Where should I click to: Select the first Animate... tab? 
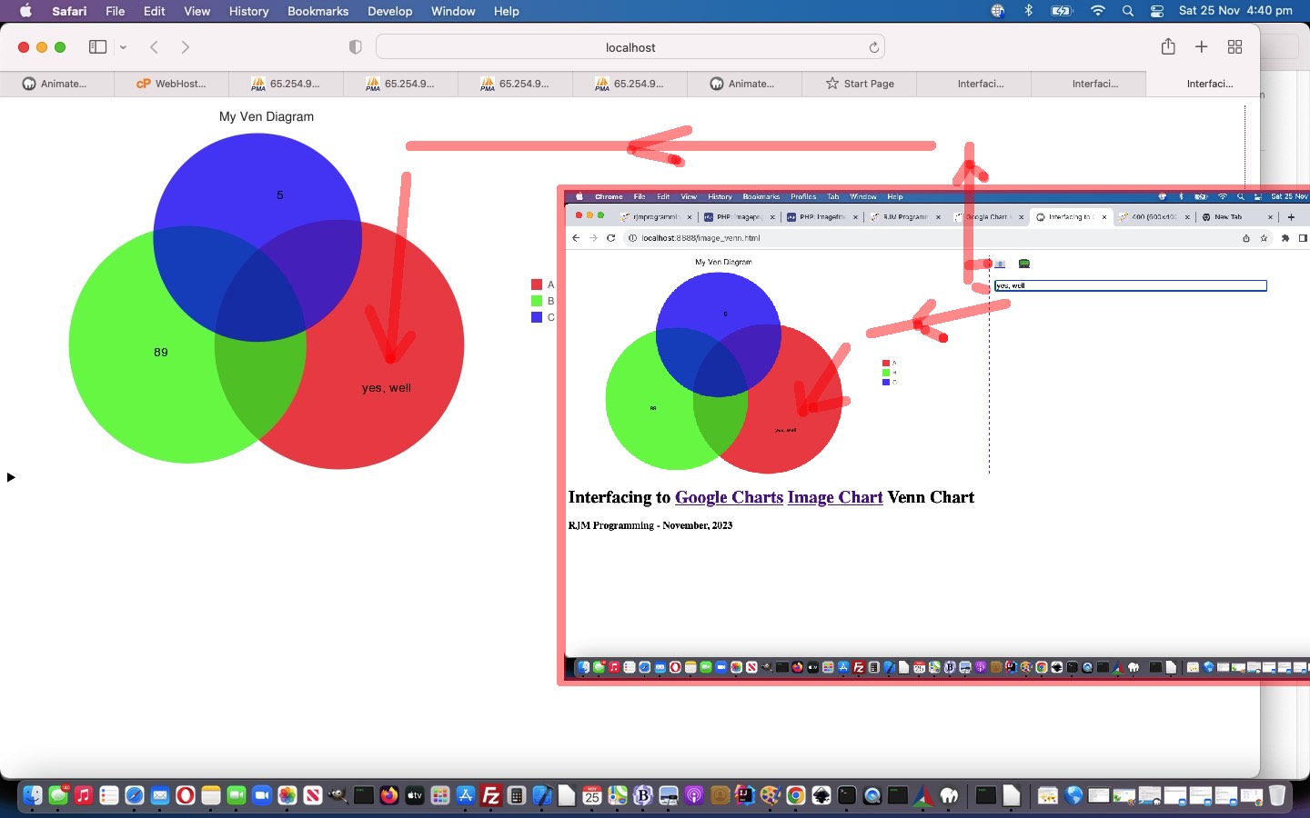click(56, 84)
